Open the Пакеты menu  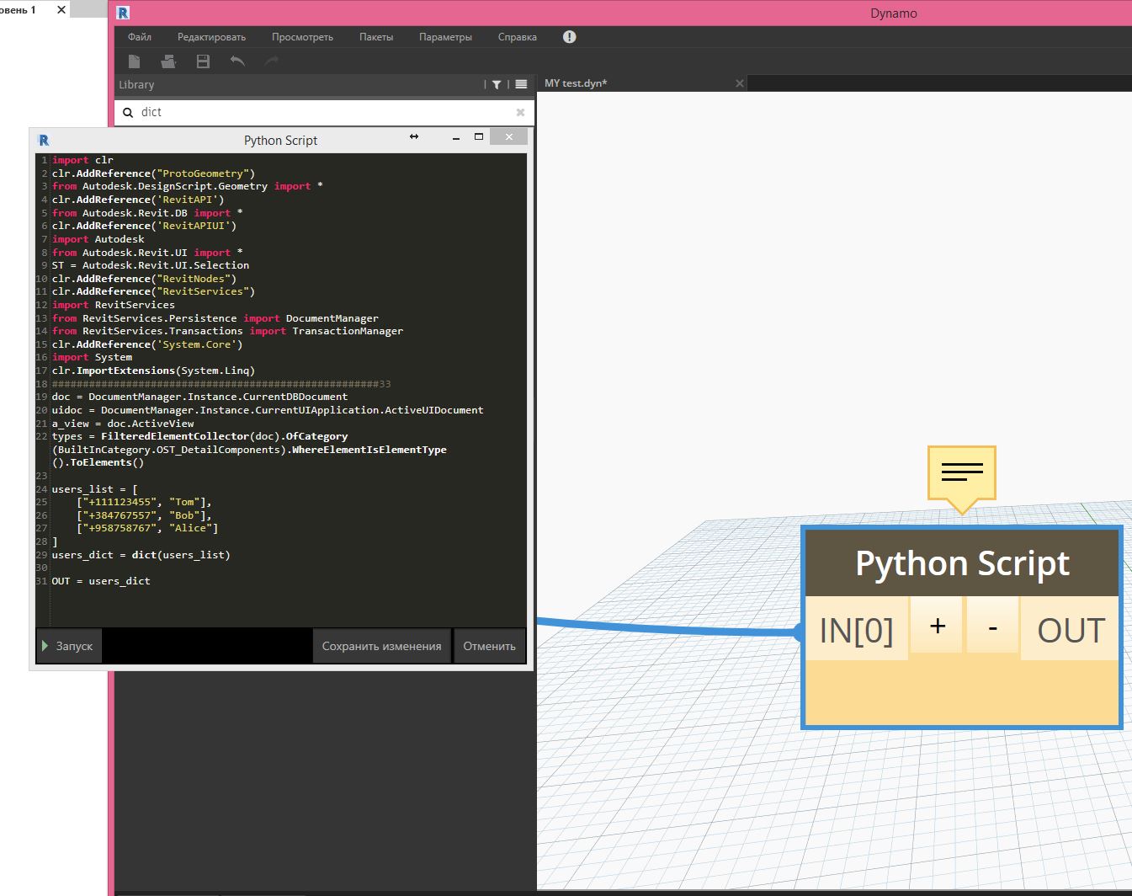point(376,37)
